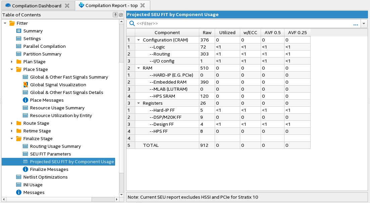Screen dimensions: 370x203
Task: Sort by the Raw column header
Action: point(207,32)
